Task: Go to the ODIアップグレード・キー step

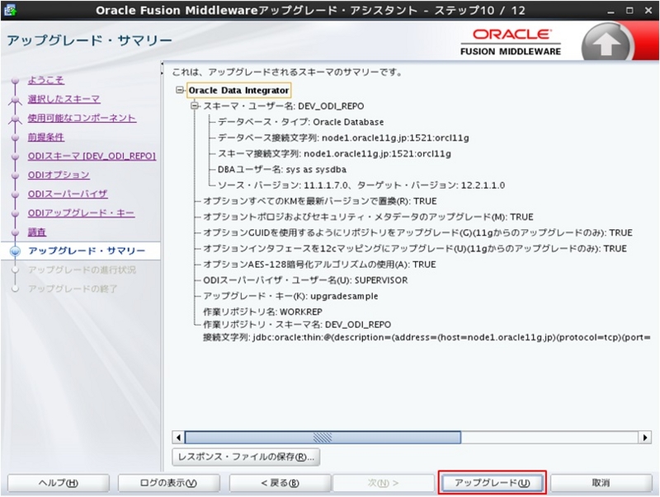Action: coord(81,213)
